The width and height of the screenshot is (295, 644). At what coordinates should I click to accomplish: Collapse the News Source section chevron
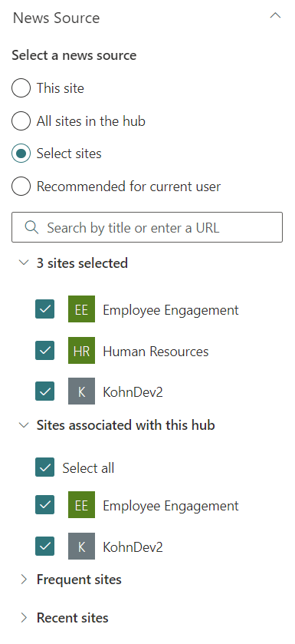pos(275,16)
